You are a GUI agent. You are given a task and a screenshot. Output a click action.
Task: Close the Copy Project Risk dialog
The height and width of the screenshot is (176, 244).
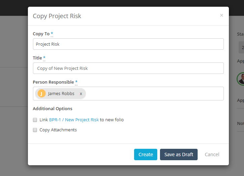coord(221,15)
